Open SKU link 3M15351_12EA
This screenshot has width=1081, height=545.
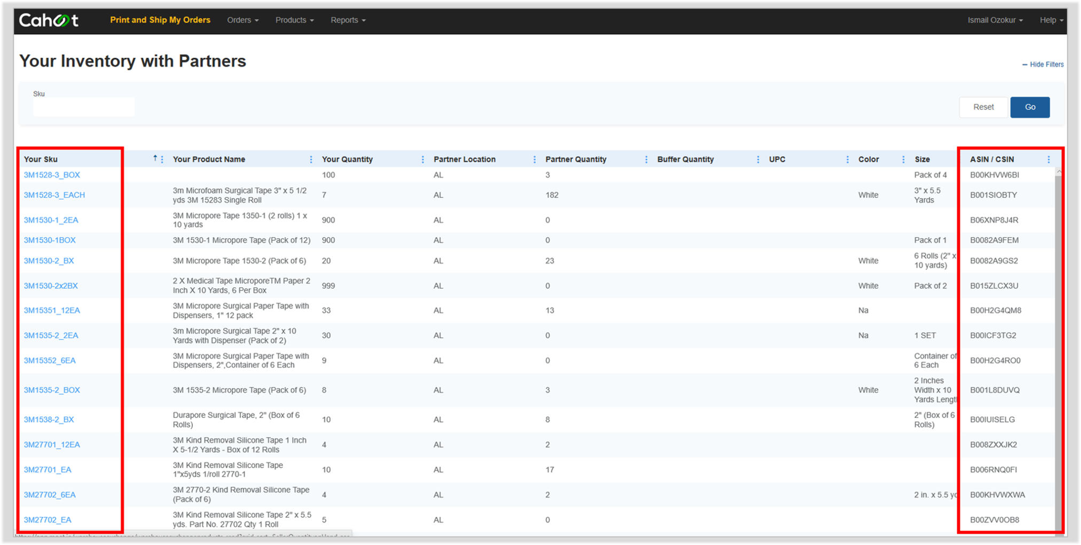[52, 311]
